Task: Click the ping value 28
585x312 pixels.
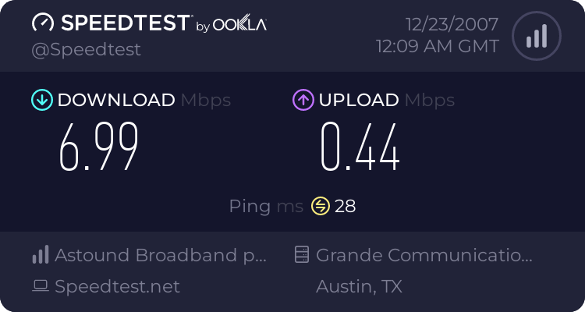Action: pyautogui.click(x=345, y=206)
